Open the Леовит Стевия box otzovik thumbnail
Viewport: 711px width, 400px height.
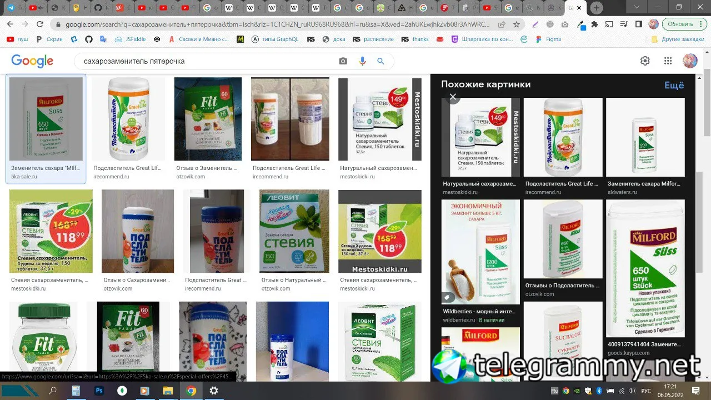[294, 231]
